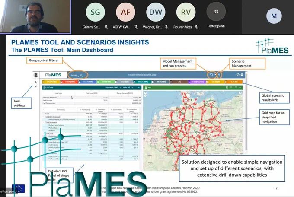This screenshot has height=197, width=294.
Task: Open the user profile avatar in PlaMES dashboard
Action: coord(36,75)
